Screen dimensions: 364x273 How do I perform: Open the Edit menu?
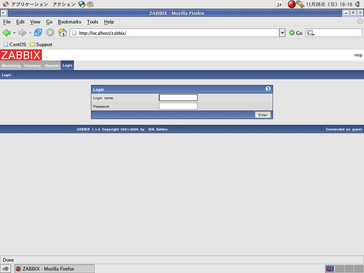(20, 22)
